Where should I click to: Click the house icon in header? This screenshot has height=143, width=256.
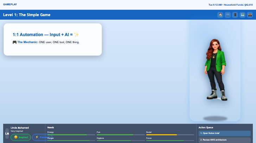pos(220,15)
